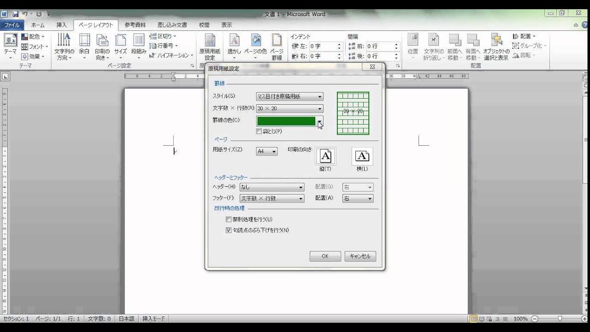Viewport: 590px width, 332px height.
Task: Expand the ページ設定 dialog launcher
Action: click(x=192, y=66)
